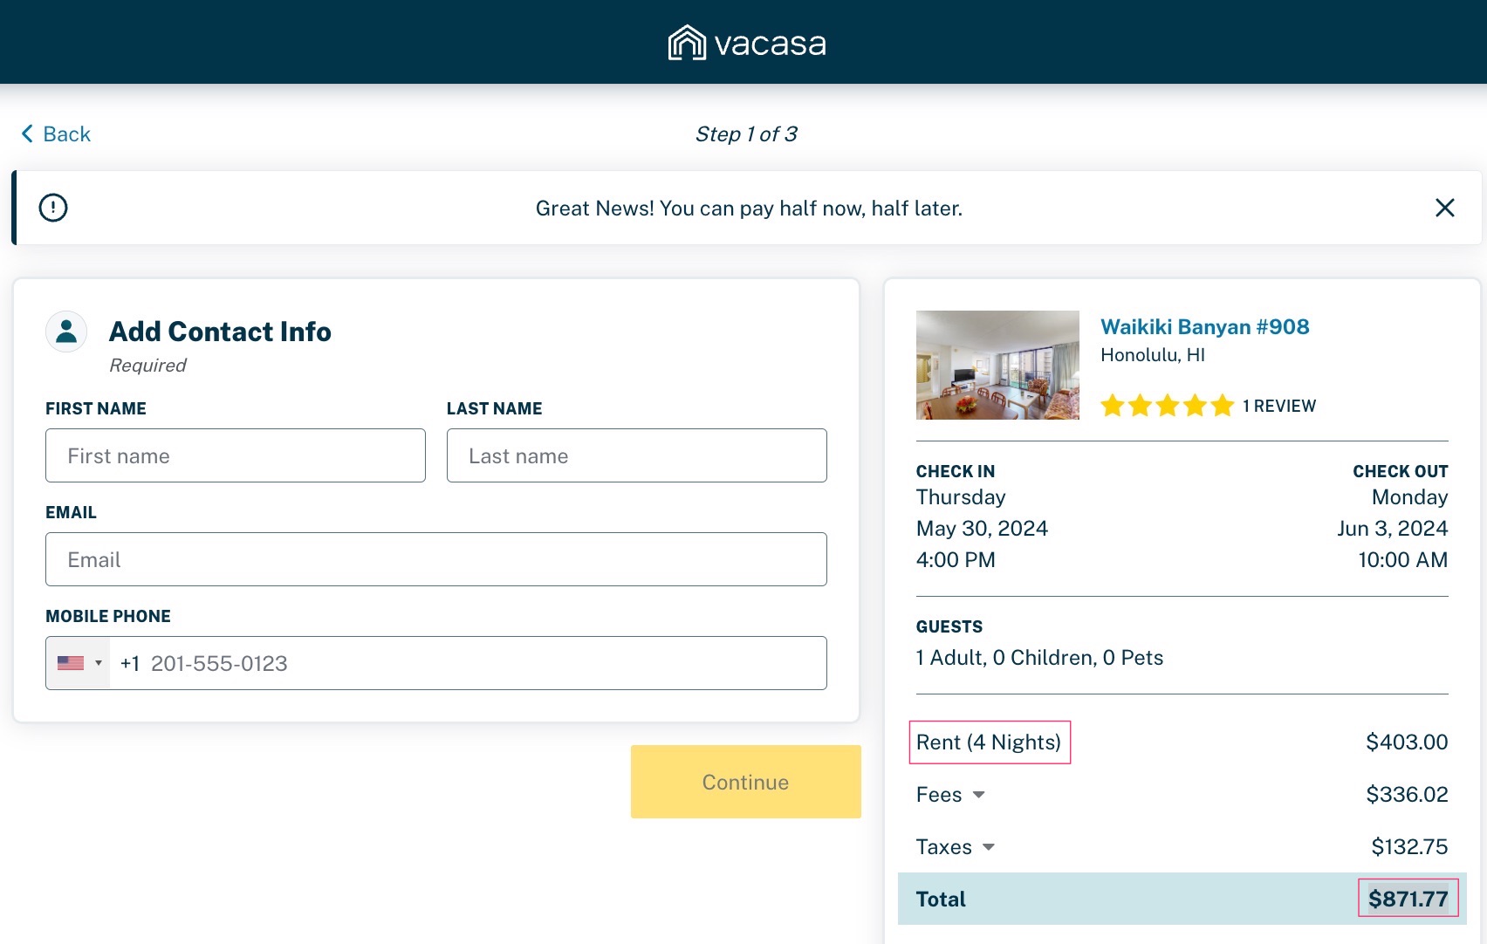The height and width of the screenshot is (944, 1487).
Task: Open the Waikiki Banyan #908 property link
Action: [x=1205, y=326]
